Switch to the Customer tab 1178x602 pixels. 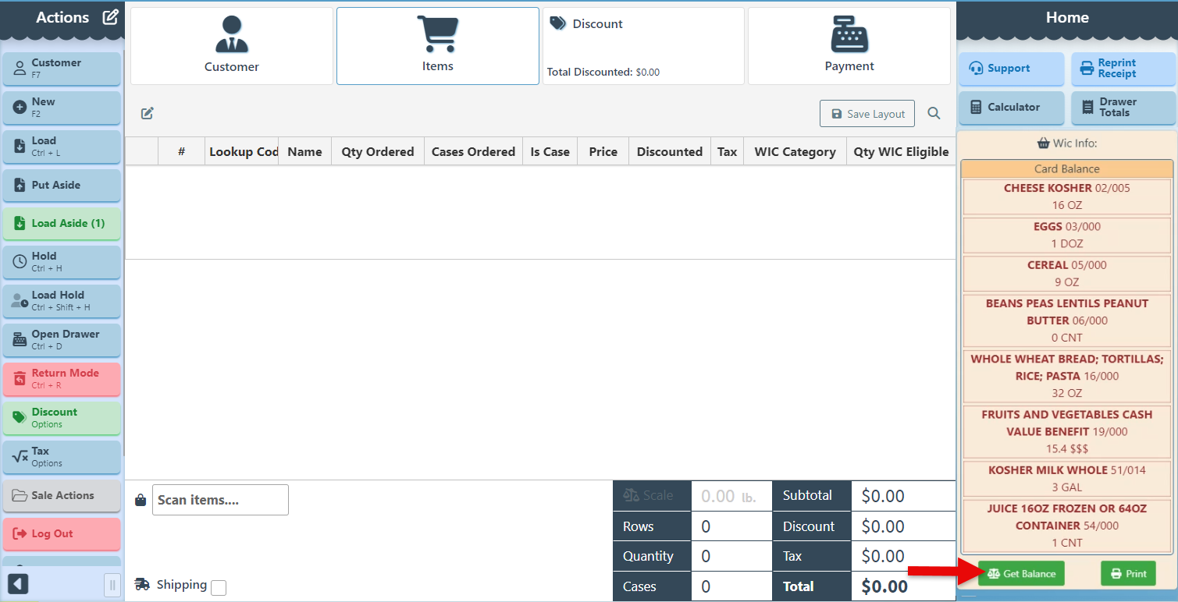click(x=232, y=47)
